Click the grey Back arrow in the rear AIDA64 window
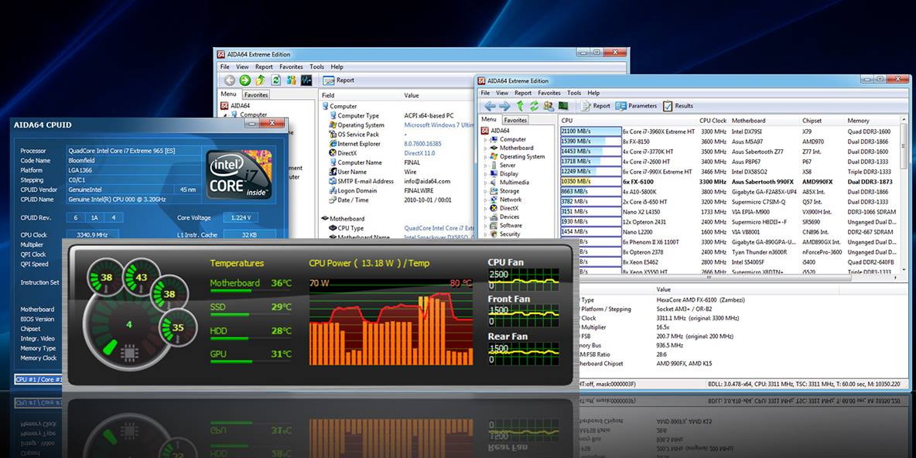The image size is (916, 458). pos(230,80)
